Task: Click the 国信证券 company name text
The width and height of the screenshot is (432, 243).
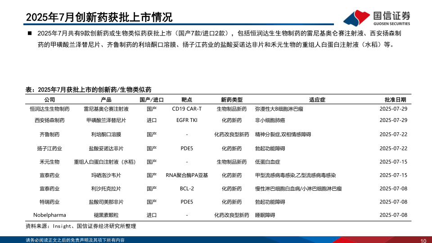Action: click(x=391, y=14)
